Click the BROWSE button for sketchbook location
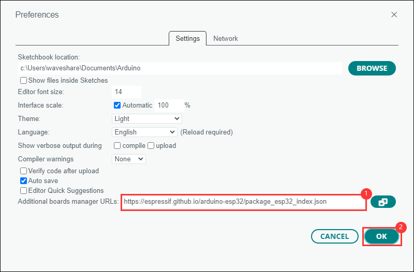 372,68
